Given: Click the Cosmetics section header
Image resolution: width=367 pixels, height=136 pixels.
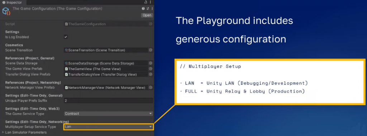Looking at the screenshot, I should click(14, 45).
